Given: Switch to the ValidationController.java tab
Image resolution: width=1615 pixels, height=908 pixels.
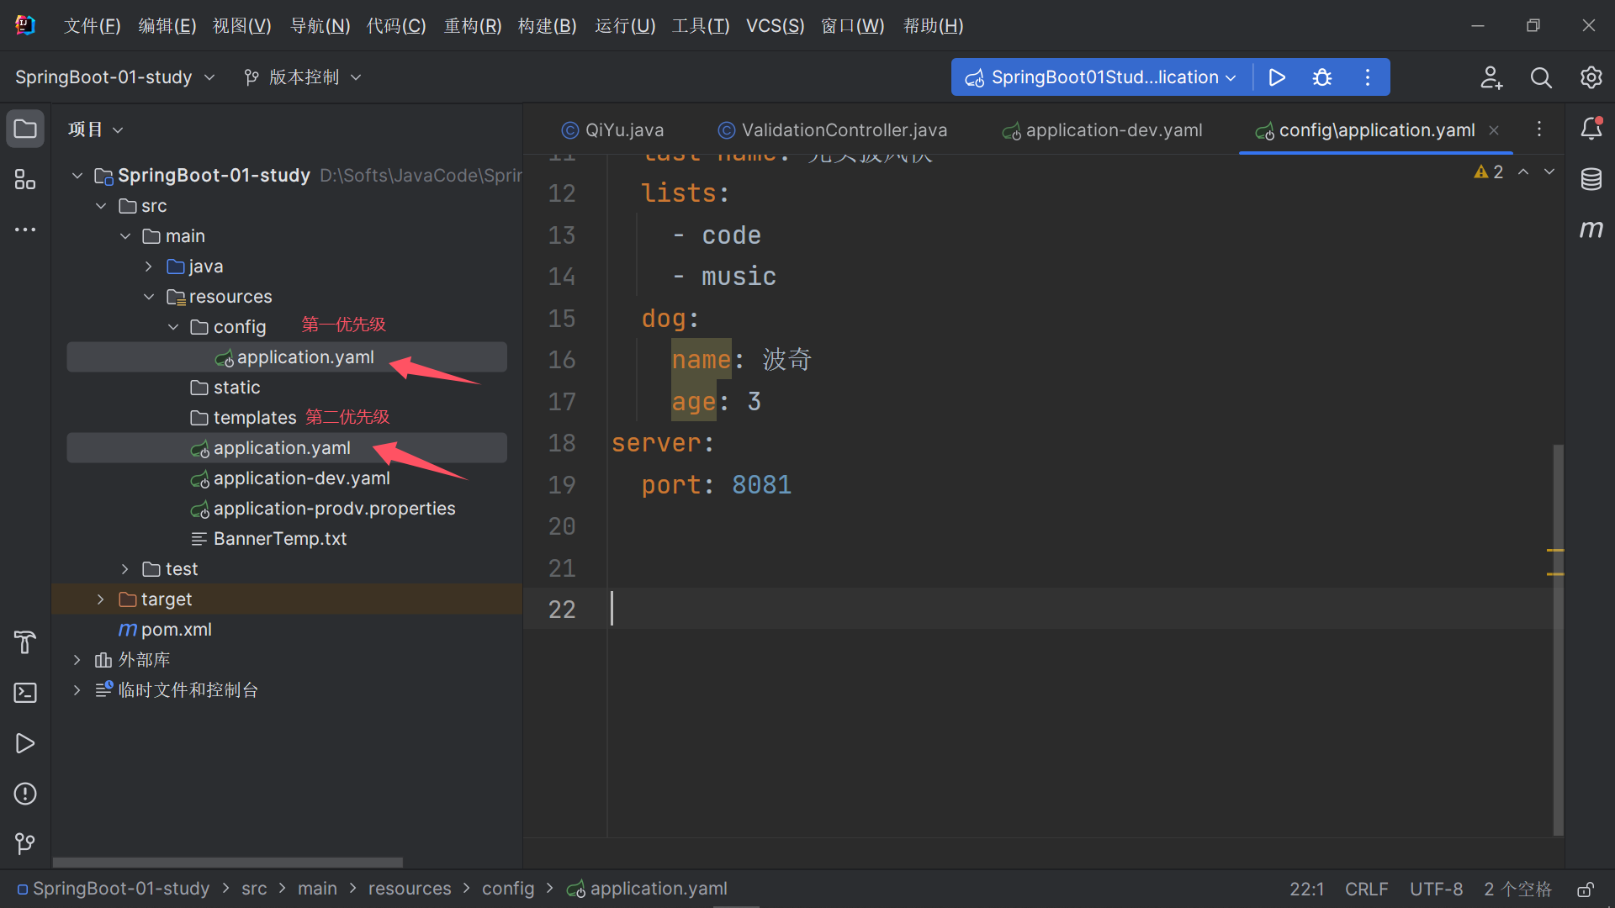Looking at the screenshot, I should [x=844, y=130].
